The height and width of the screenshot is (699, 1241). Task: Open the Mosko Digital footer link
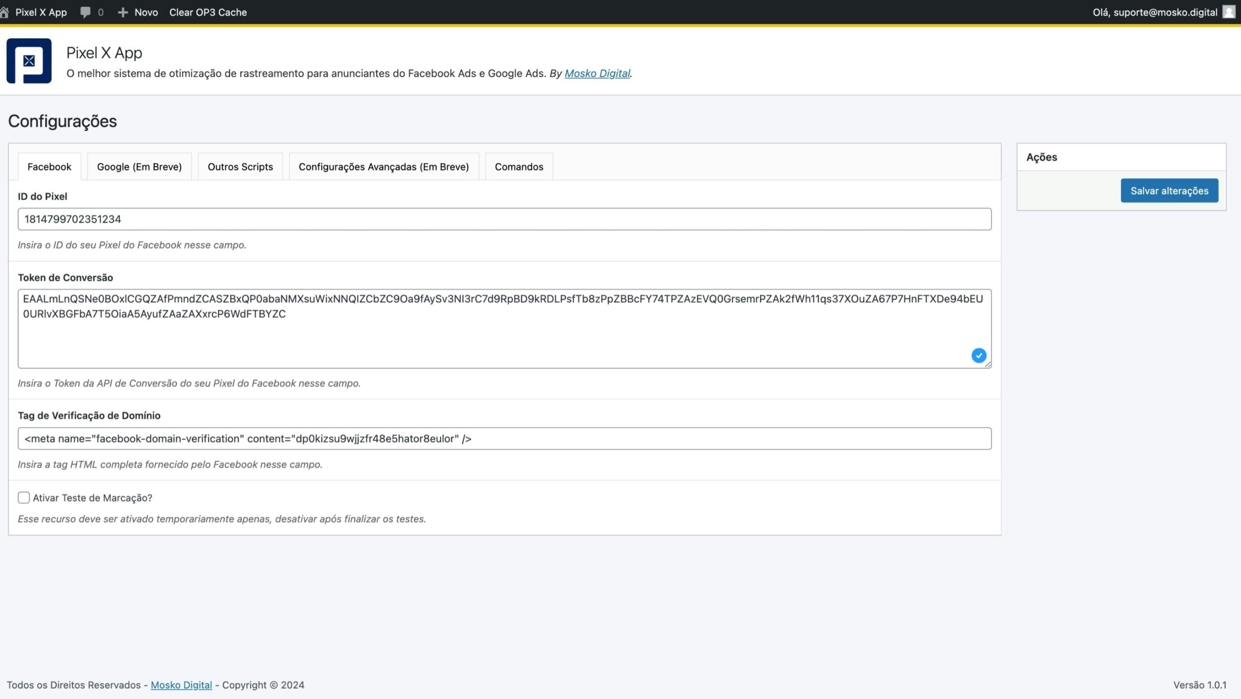pyautogui.click(x=181, y=685)
